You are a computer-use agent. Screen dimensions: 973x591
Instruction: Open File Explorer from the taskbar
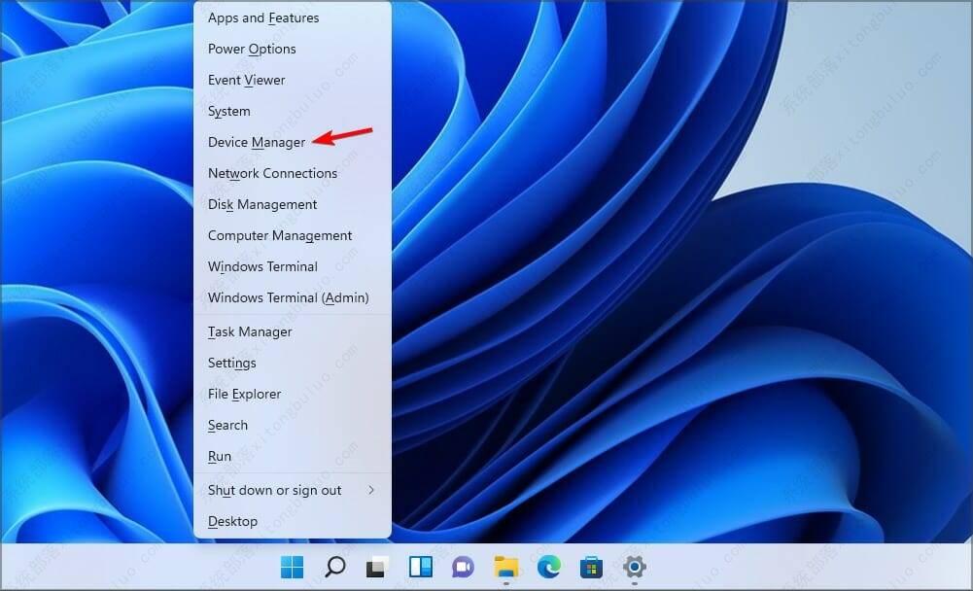point(504,566)
